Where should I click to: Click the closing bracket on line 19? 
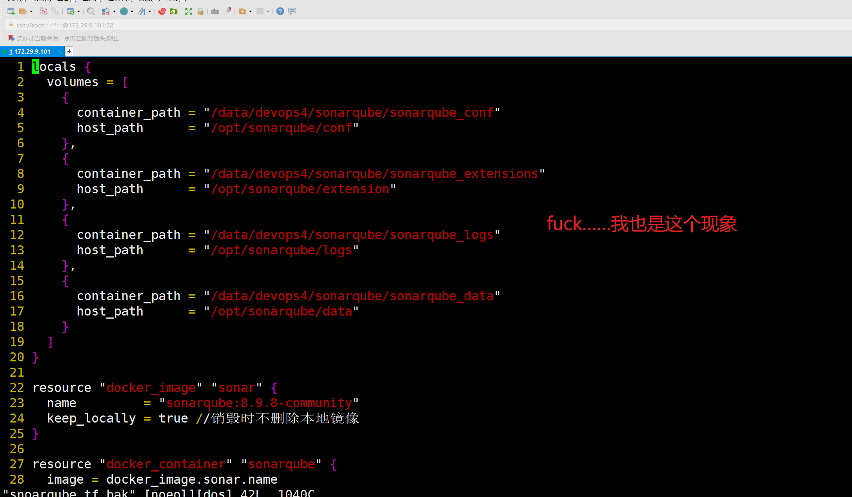pos(50,342)
